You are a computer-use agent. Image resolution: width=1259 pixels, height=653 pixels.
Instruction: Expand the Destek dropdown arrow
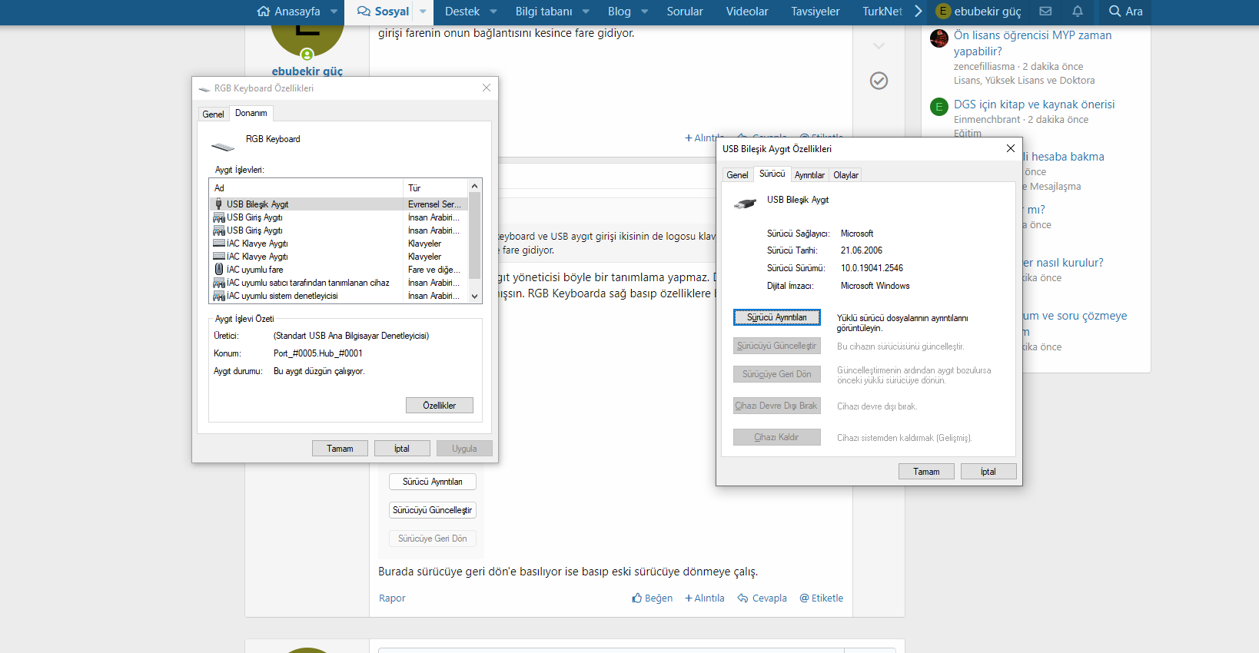(493, 12)
